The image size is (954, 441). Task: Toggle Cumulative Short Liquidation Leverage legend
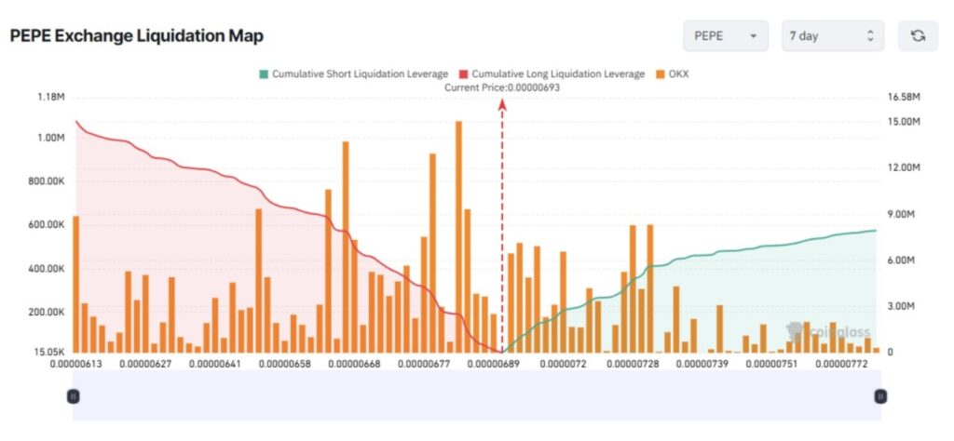pyautogui.click(x=352, y=73)
